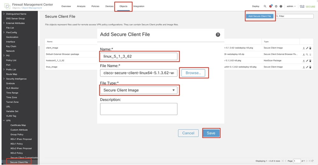
Task: Click the Deploy button
Action: 256,6
